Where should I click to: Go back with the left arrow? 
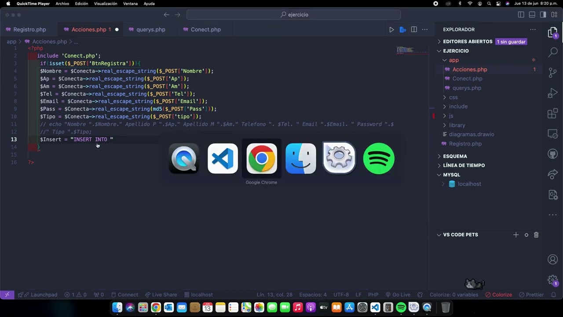[x=166, y=15]
